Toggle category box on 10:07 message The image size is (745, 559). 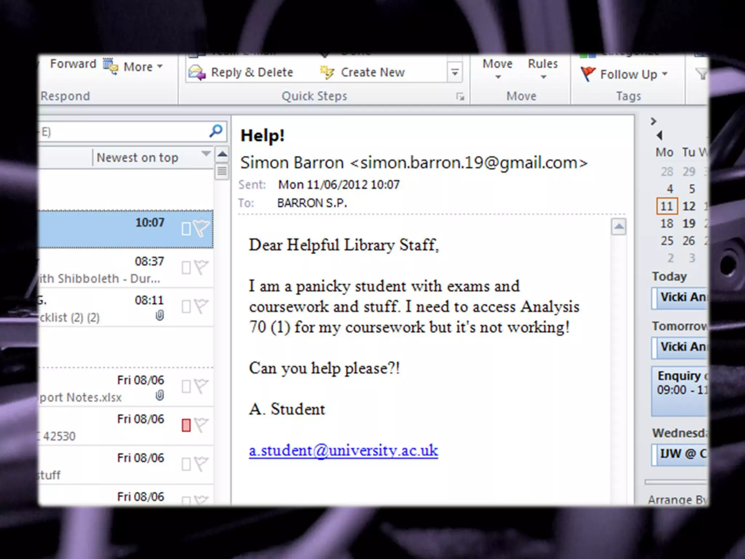coord(186,229)
